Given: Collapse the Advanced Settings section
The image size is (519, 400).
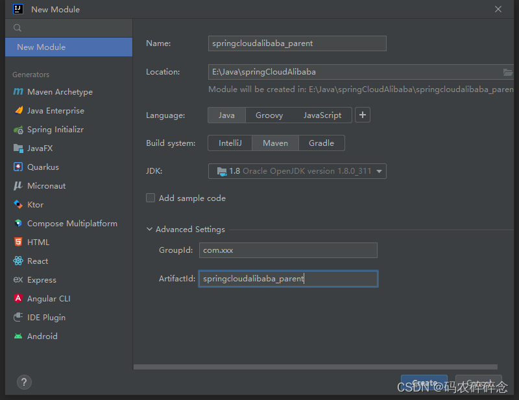Looking at the screenshot, I should [150, 229].
